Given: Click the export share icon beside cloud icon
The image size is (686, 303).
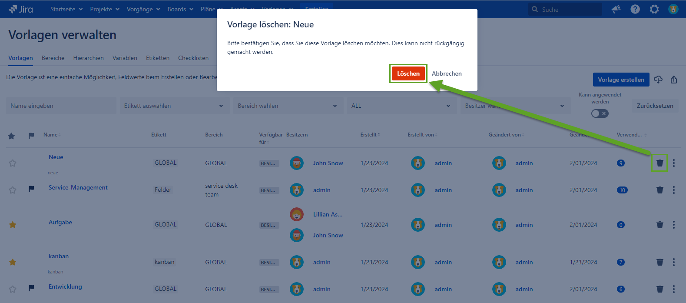Looking at the screenshot, I should [673, 80].
